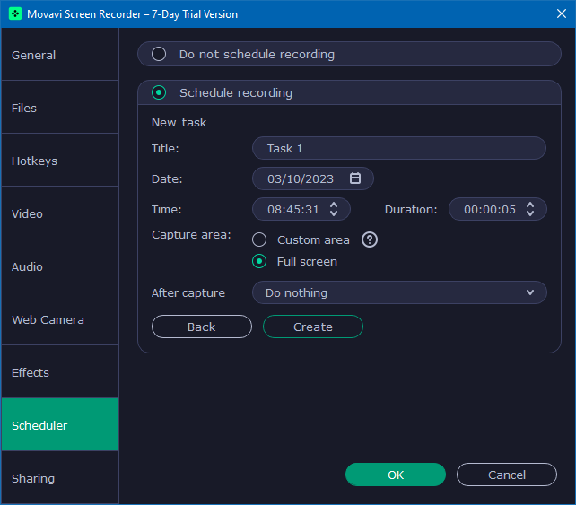
Task: Select Do not schedule recording option
Action: [x=159, y=54]
